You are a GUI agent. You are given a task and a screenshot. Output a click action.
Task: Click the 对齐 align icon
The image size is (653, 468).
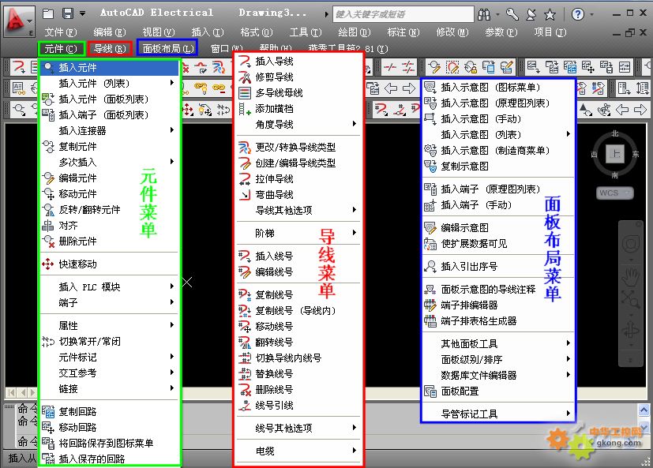[x=48, y=225]
